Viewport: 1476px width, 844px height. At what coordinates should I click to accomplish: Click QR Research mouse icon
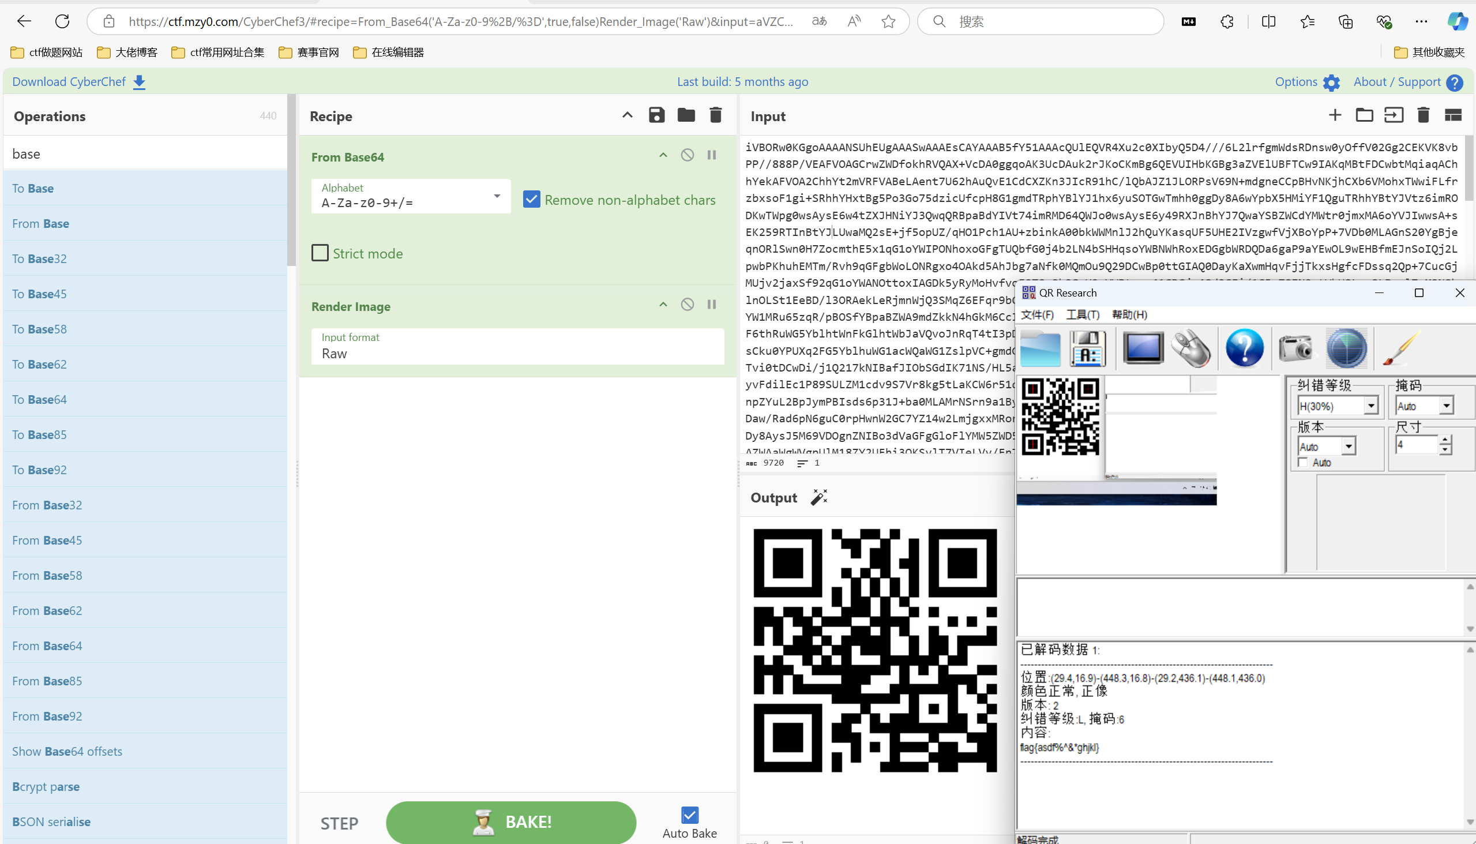point(1192,348)
